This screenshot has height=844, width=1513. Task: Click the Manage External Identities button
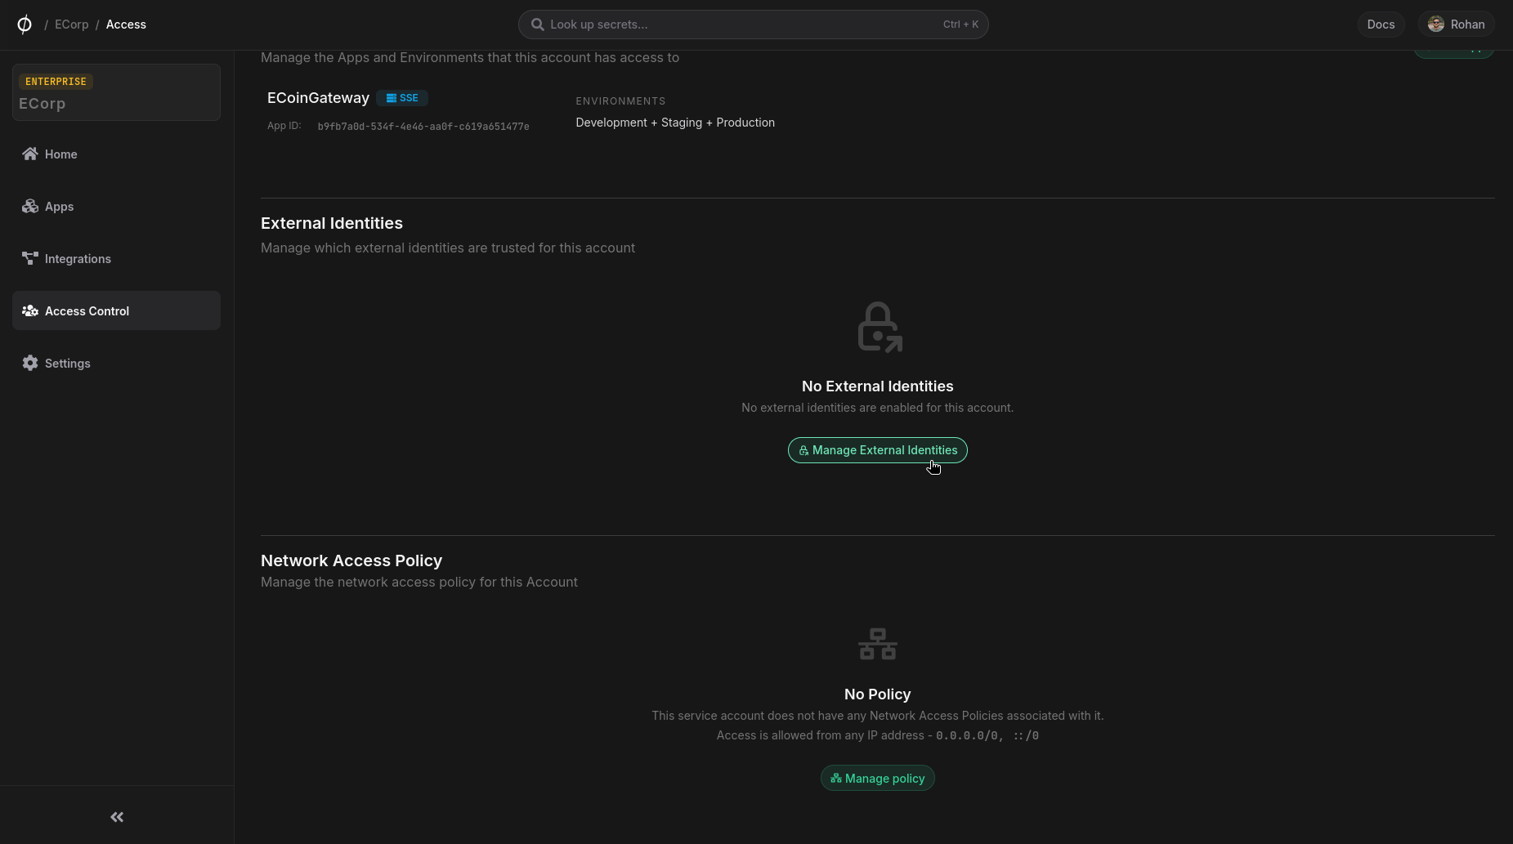pyautogui.click(x=877, y=450)
